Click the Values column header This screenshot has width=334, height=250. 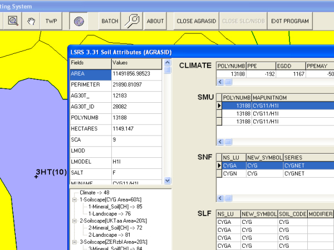tap(136, 64)
